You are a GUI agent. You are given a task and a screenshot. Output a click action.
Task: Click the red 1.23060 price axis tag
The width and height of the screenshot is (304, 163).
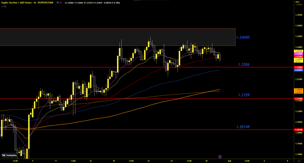pyautogui.click(x=298, y=67)
